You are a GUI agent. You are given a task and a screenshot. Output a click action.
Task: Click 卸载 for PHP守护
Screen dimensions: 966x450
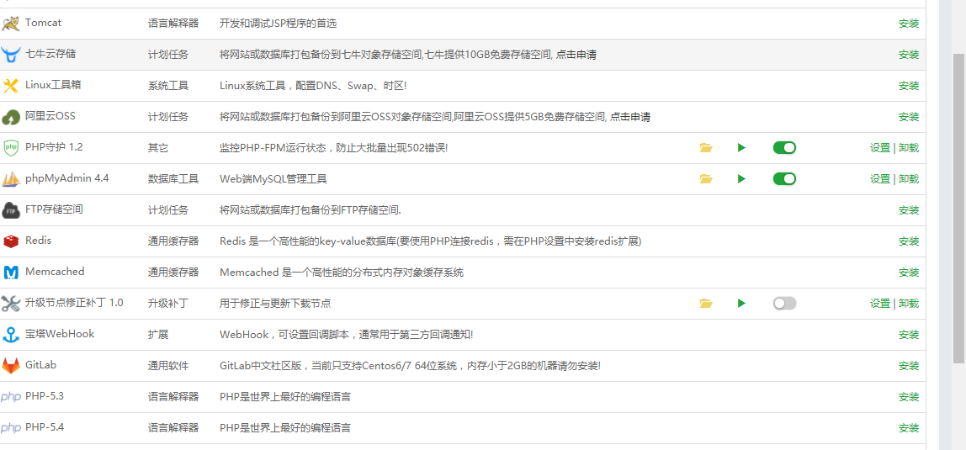click(x=909, y=148)
